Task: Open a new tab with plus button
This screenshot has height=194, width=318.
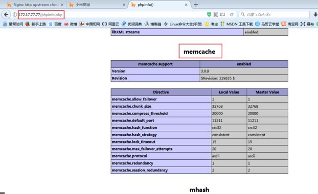Action: point(196,5)
